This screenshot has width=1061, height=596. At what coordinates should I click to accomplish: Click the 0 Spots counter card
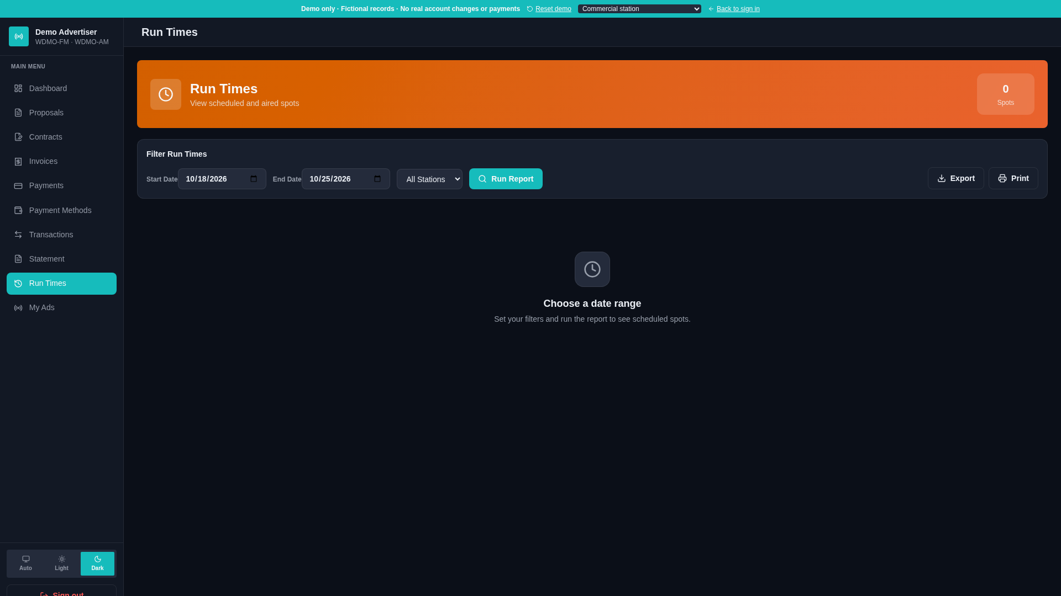coord(1005,94)
